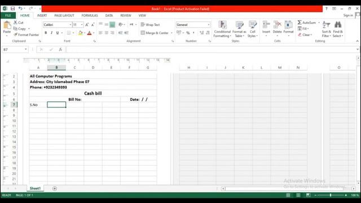This screenshot has width=361, height=203.
Task: Click Decrease Indent icon
Action: 120,33
